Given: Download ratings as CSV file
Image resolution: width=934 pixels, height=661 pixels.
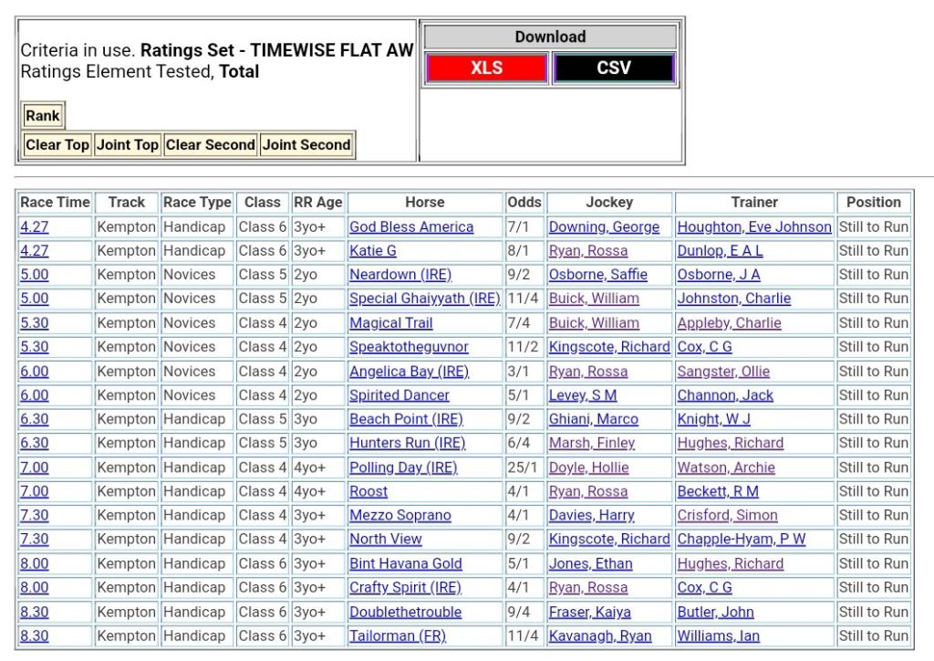Looking at the screenshot, I should tap(613, 68).
